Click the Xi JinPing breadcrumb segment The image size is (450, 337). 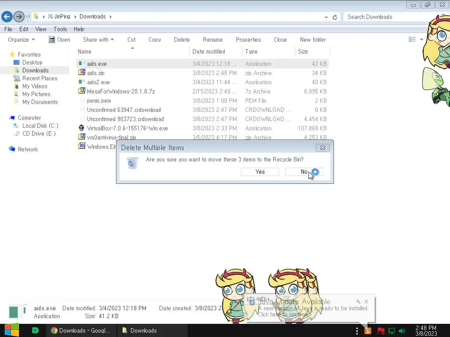click(x=59, y=16)
